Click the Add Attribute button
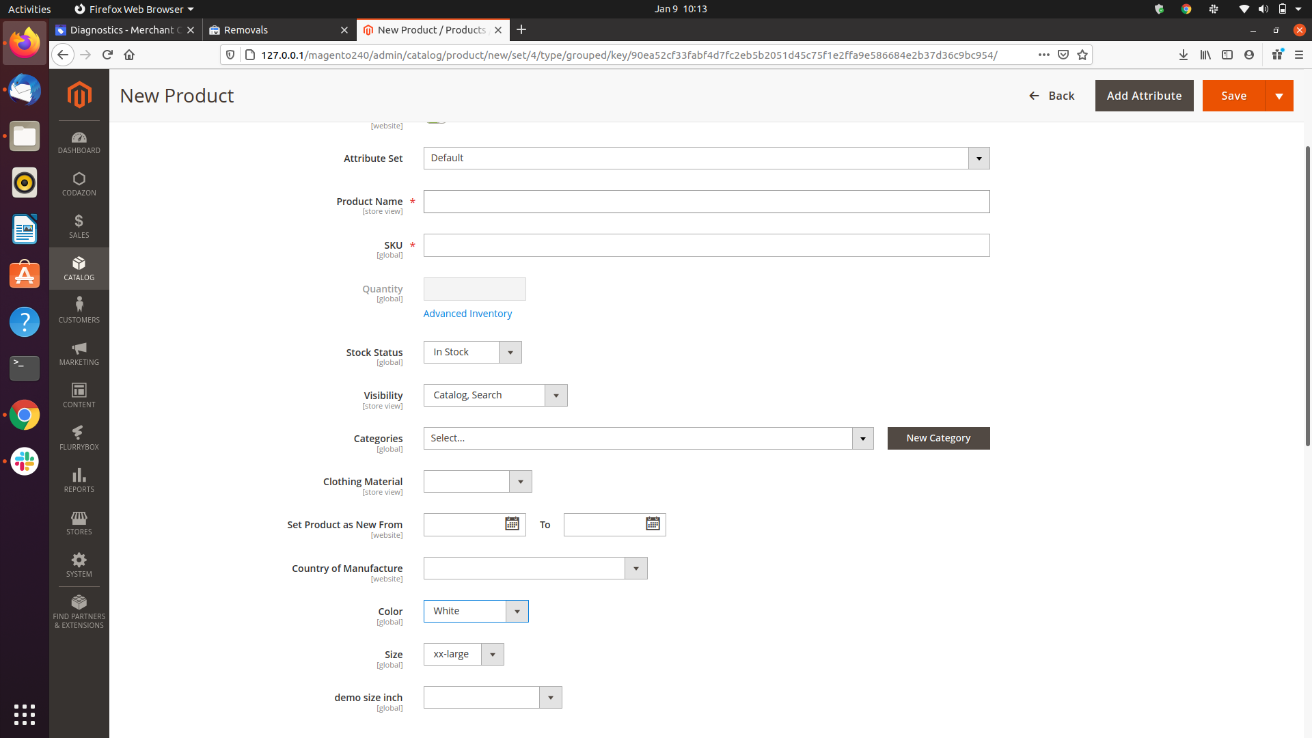This screenshot has width=1312, height=738. click(x=1145, y=96)
